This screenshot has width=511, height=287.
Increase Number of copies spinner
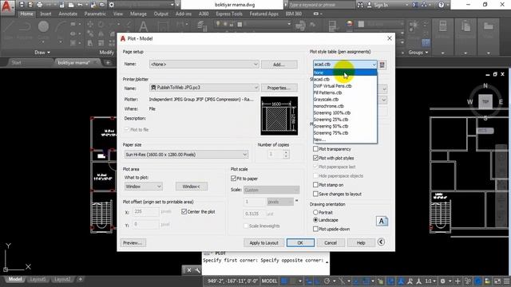[286, 152]
